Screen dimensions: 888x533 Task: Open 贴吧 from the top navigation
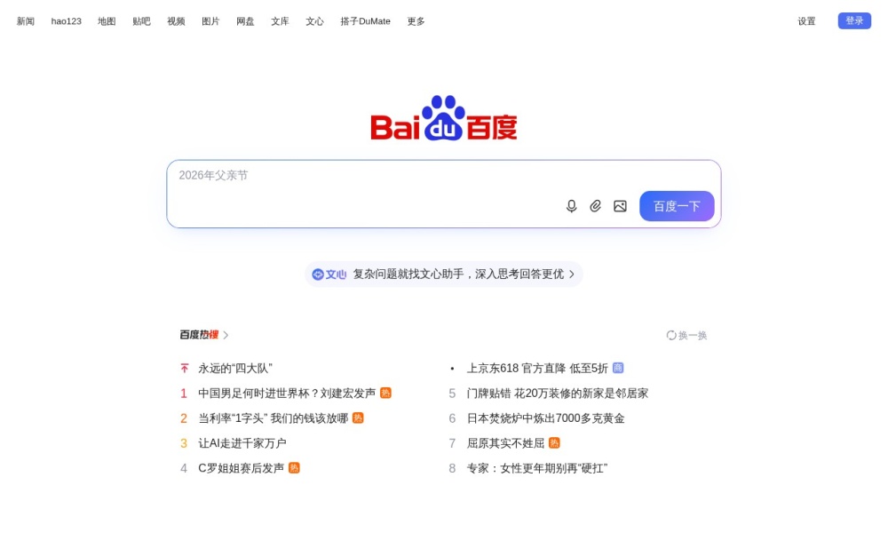pos(141,21)
